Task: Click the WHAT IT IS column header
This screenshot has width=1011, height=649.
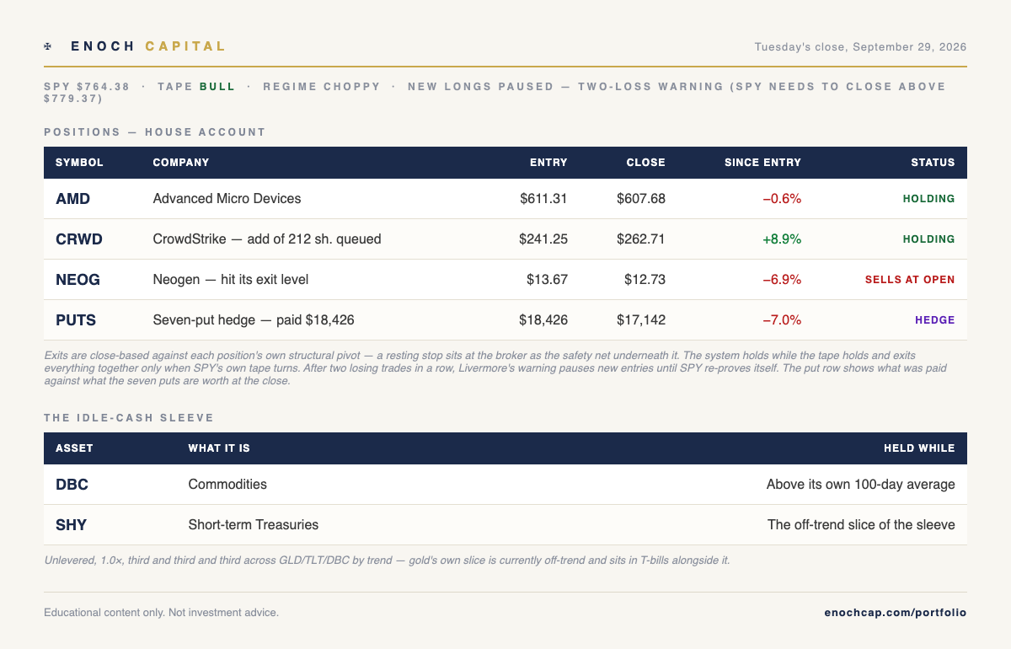Action: (x=219, y=448)
